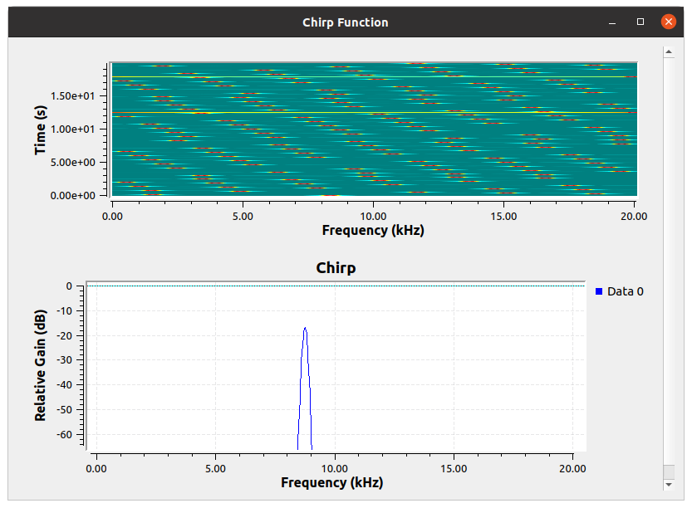Click the upper yellow horizontal line in the waterfall
692x508 pixels.
tap(374, 77)
